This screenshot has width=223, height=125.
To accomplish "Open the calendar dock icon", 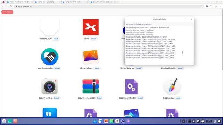I will [117, 121].
